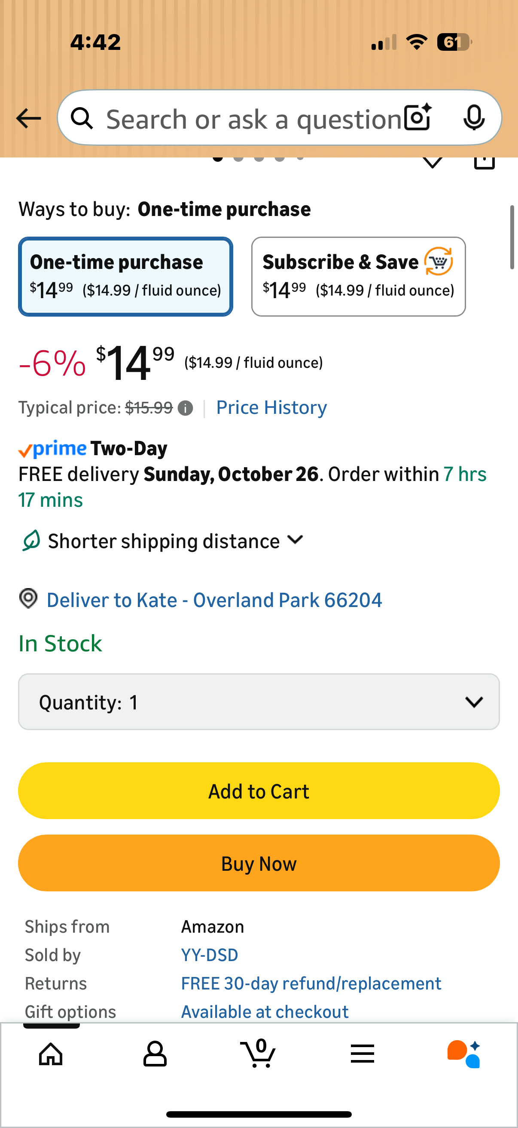518x1128 pixels.
Task: Tap the Buy Now button
Action: [259, 863]
